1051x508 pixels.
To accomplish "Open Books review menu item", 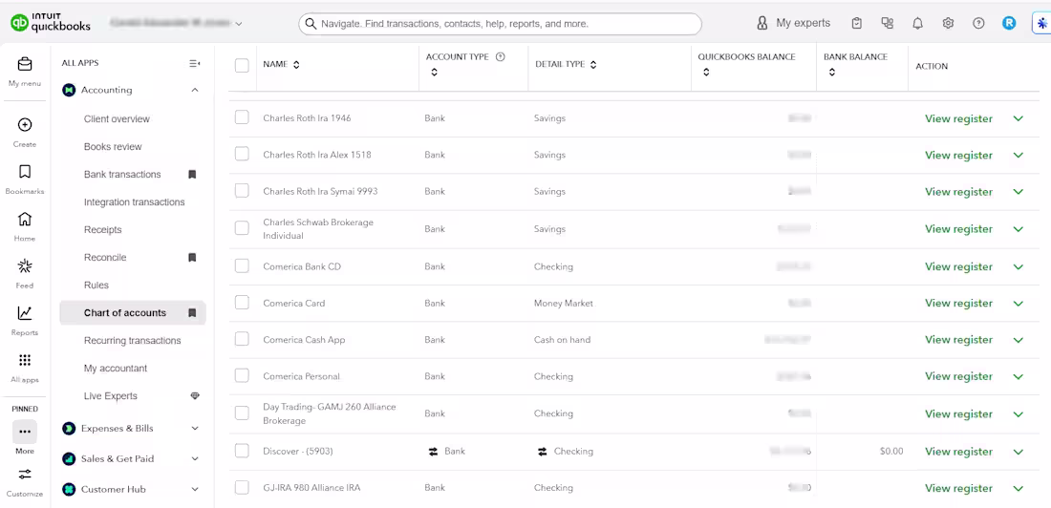I will [113, 147].
